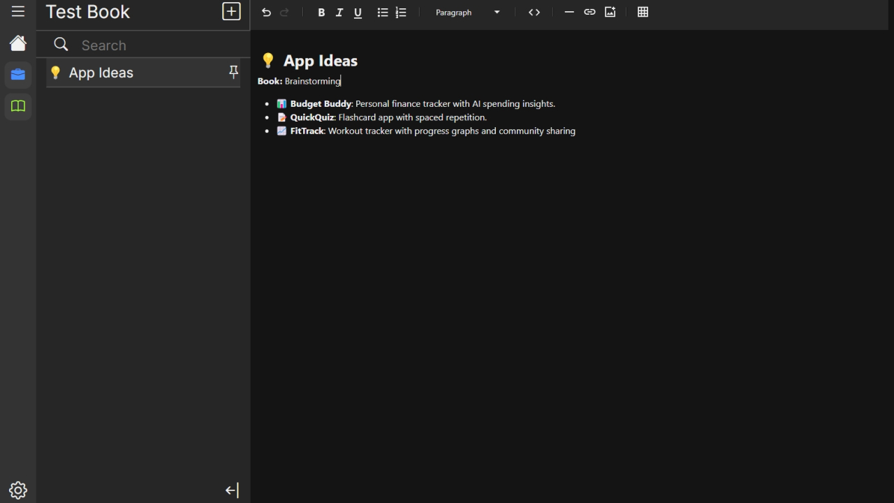Insert a horizontal line
Screen dimensions: 894x503
pyautogui.click(x=569, y=13)
